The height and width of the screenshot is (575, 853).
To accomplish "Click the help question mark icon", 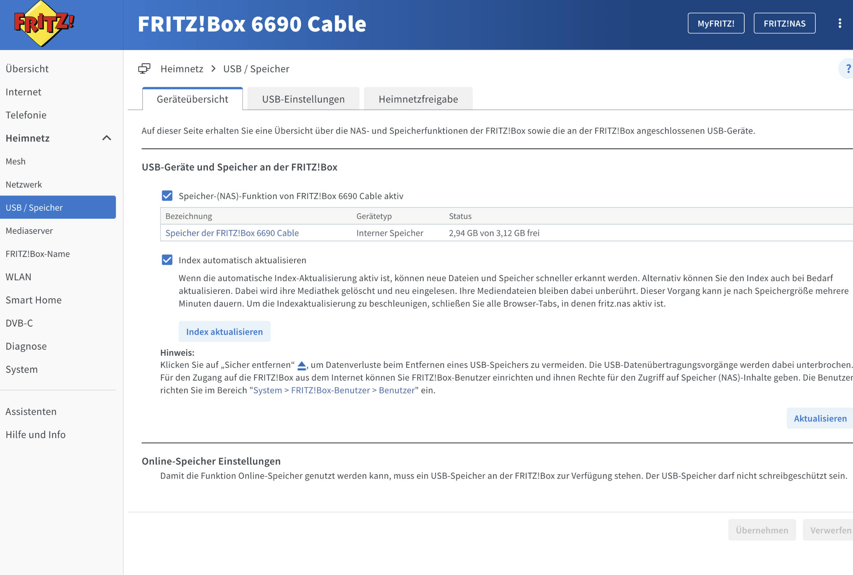I will pos(848,69).
